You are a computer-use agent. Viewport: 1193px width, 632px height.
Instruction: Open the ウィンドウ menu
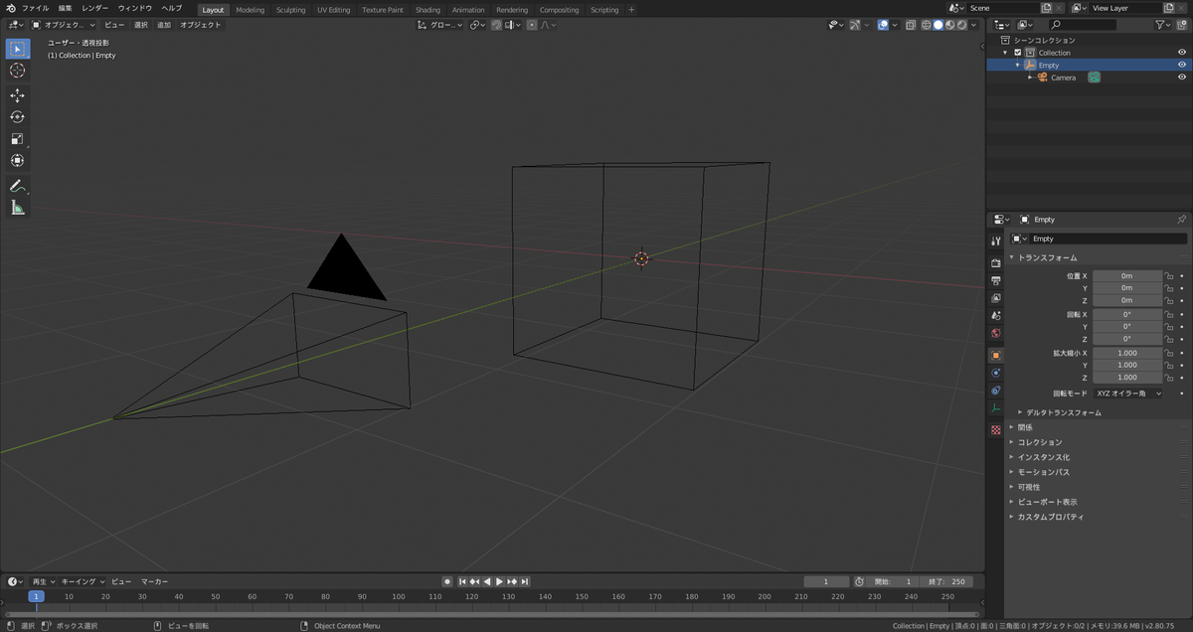(135, 8)
